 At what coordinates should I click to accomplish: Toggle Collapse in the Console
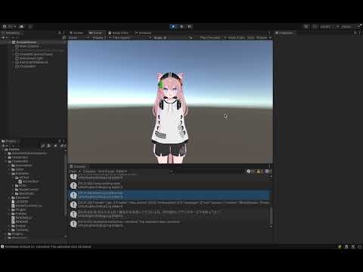click(89, 172)
